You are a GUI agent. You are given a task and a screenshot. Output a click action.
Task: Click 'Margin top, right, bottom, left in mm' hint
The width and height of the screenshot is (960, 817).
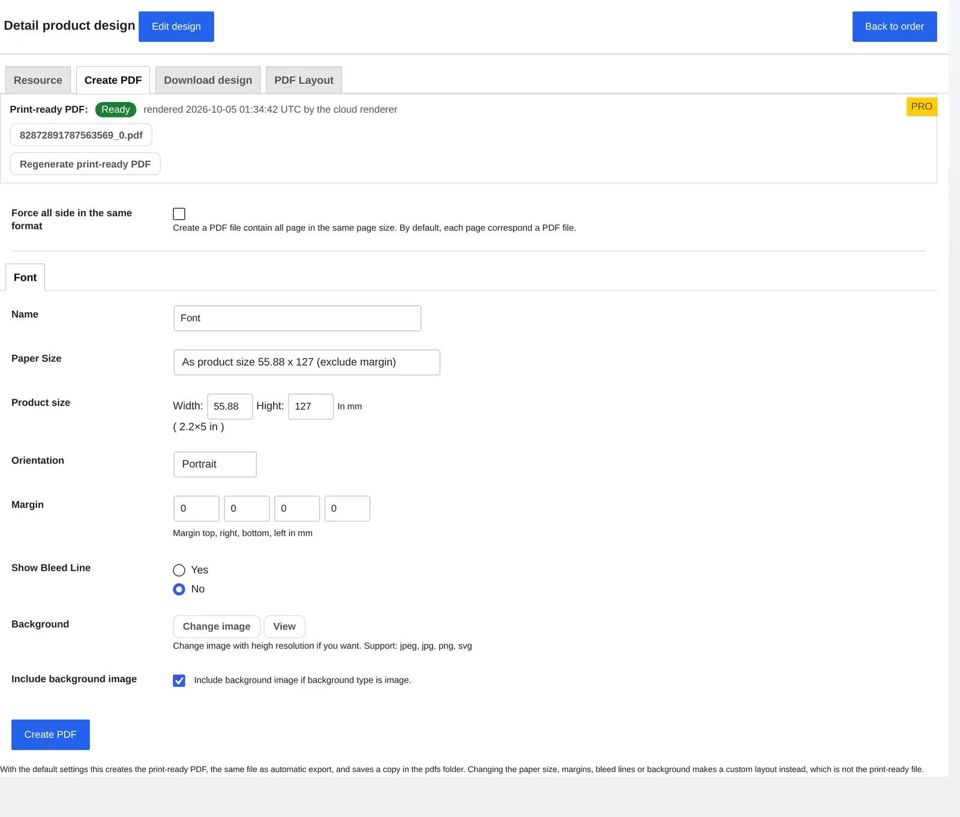[x=242, y=533]
